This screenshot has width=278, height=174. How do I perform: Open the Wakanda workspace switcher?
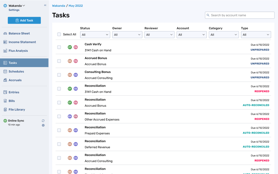tap(15, 5)
